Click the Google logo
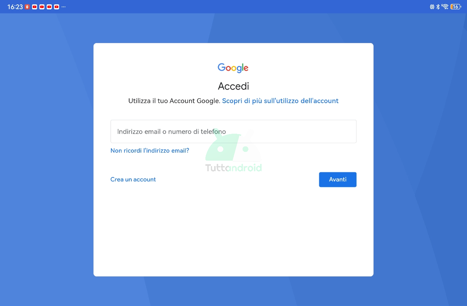 [x=233, y=68]
